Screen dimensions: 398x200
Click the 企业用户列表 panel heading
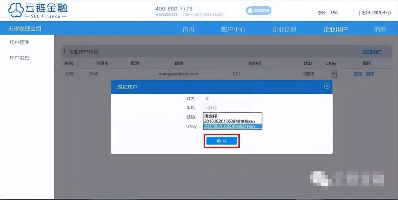(83, 52)
